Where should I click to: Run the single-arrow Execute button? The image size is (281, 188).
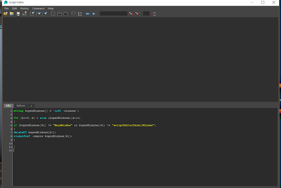(94, 14)
